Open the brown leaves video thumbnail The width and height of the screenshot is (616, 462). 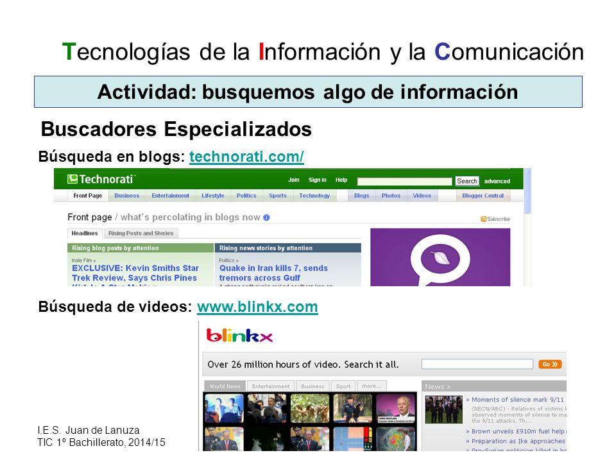tap(309, 409)
